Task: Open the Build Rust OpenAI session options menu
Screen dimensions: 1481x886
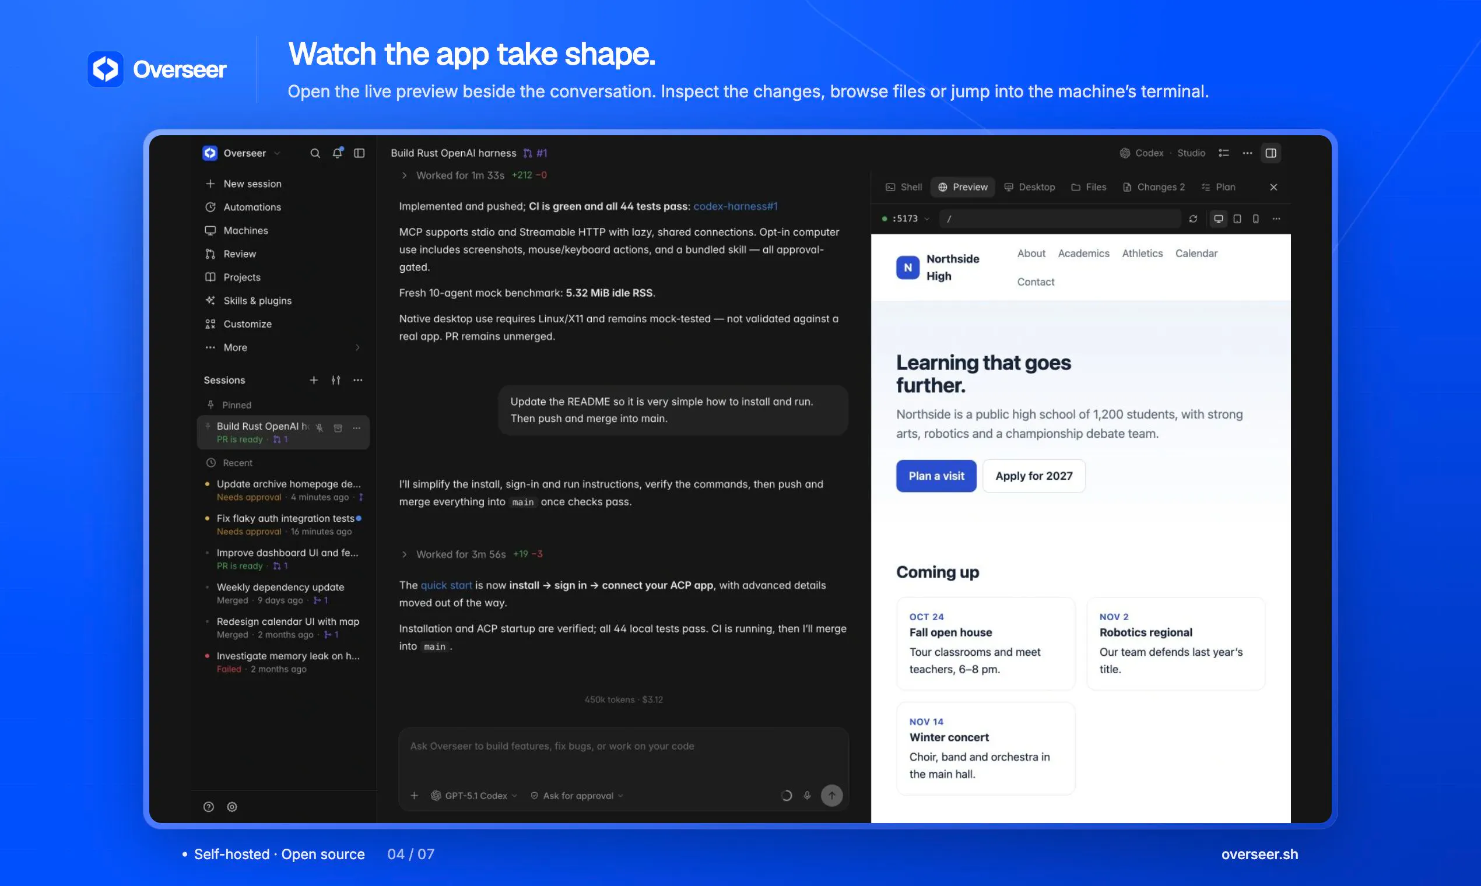Action: 356,427
